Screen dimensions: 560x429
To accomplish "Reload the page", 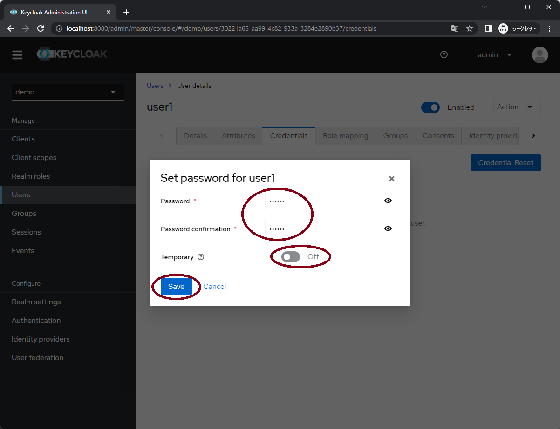I will tap(41, 28).
